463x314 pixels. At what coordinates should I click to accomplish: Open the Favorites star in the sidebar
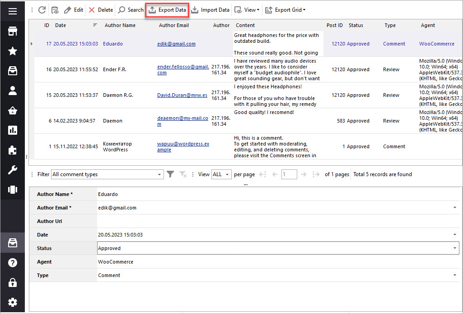12,51
